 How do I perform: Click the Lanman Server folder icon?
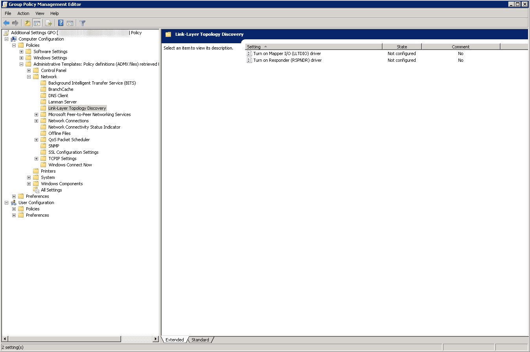[43, 102]
